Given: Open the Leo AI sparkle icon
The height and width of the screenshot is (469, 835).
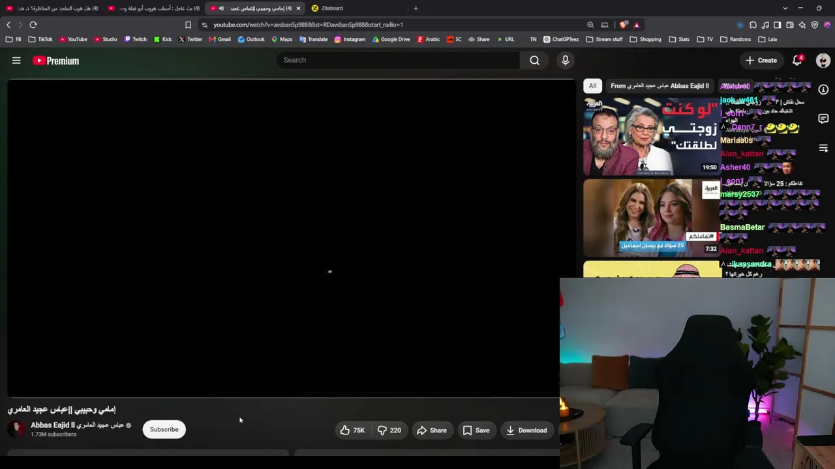Looking at the screenshot, I should point(802,25).
